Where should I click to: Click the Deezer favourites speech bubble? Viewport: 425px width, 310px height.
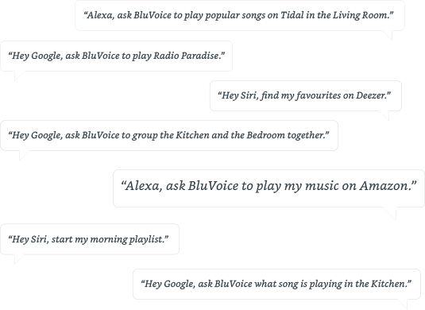coord(306,95)
